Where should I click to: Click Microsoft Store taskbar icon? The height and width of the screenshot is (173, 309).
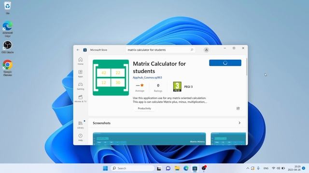click(x=195, y=168)
